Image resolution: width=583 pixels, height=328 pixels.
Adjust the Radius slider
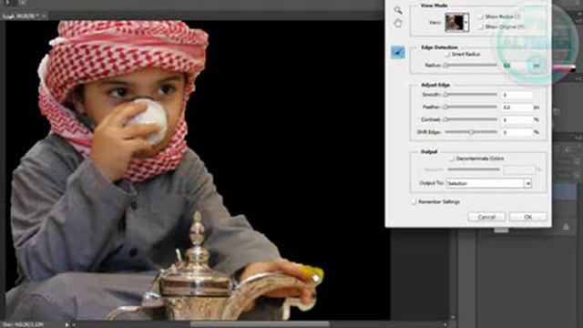(471, 66)
